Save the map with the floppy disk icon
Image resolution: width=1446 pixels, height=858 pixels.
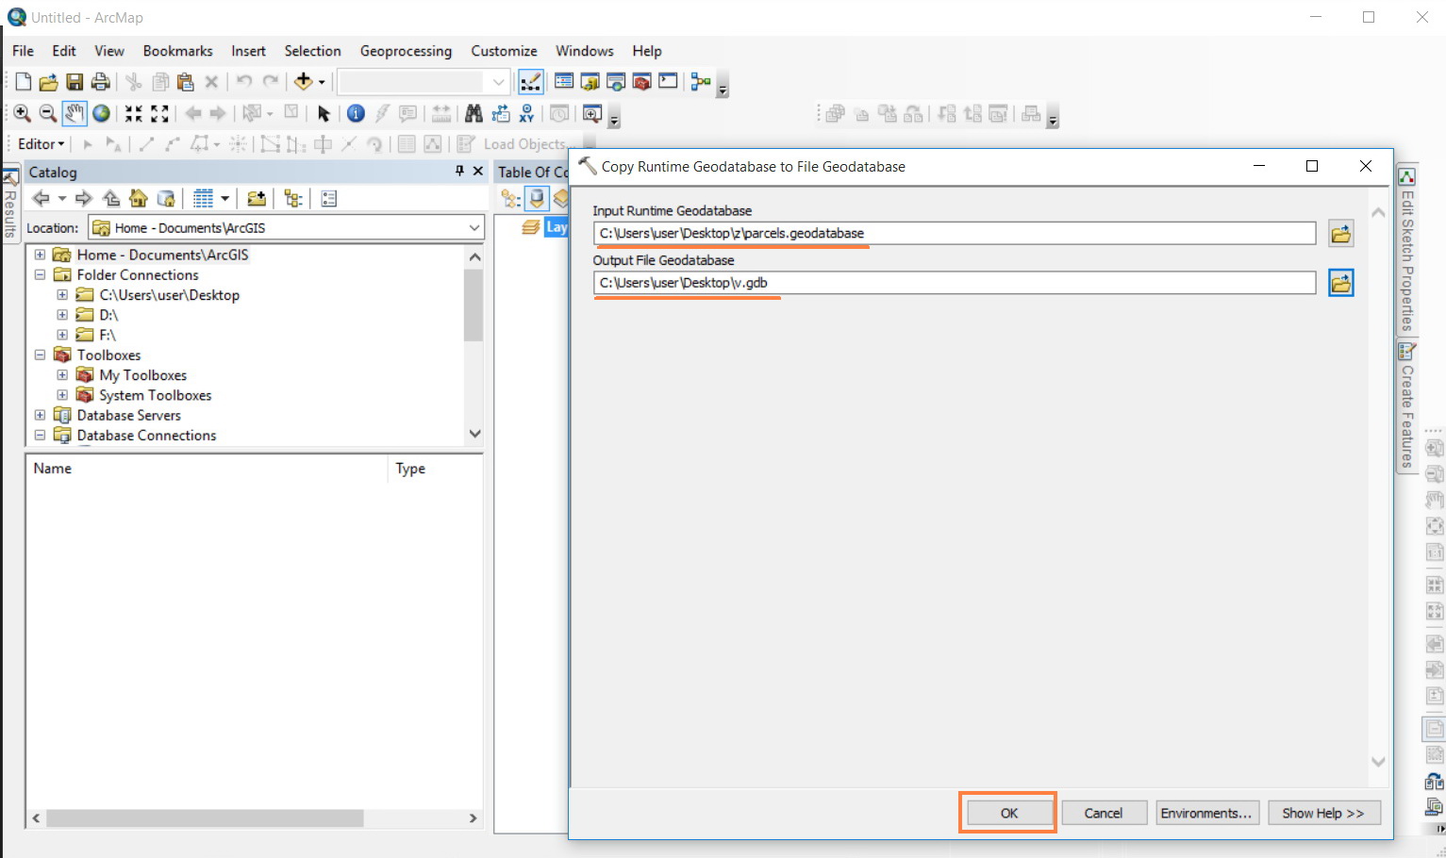pyautogui.click(x=75, y=82)
